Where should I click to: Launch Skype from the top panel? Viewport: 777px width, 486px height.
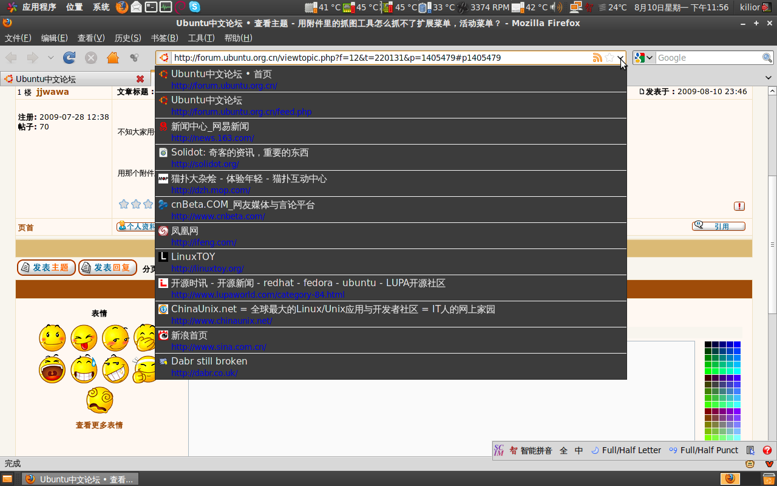(195, 7)
